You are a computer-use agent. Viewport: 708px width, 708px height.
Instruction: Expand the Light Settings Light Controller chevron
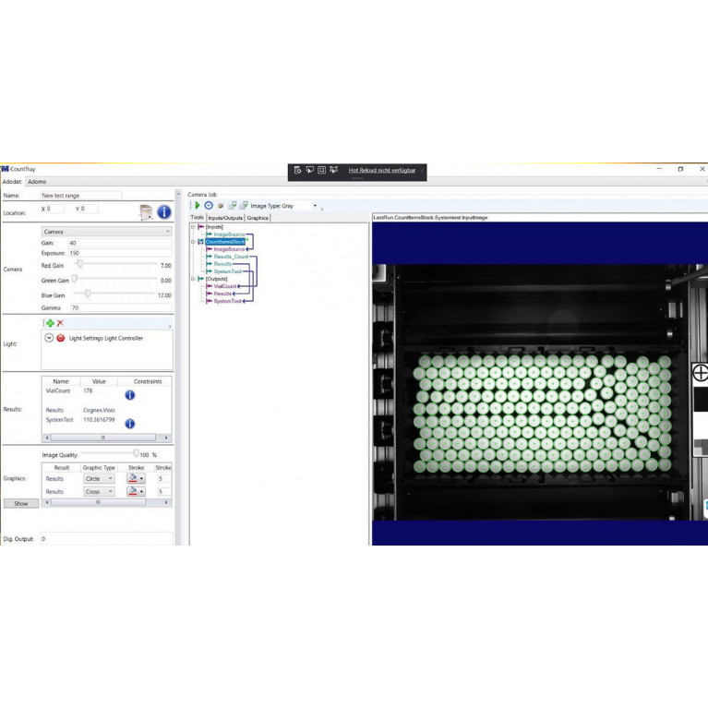pos(50,339)
